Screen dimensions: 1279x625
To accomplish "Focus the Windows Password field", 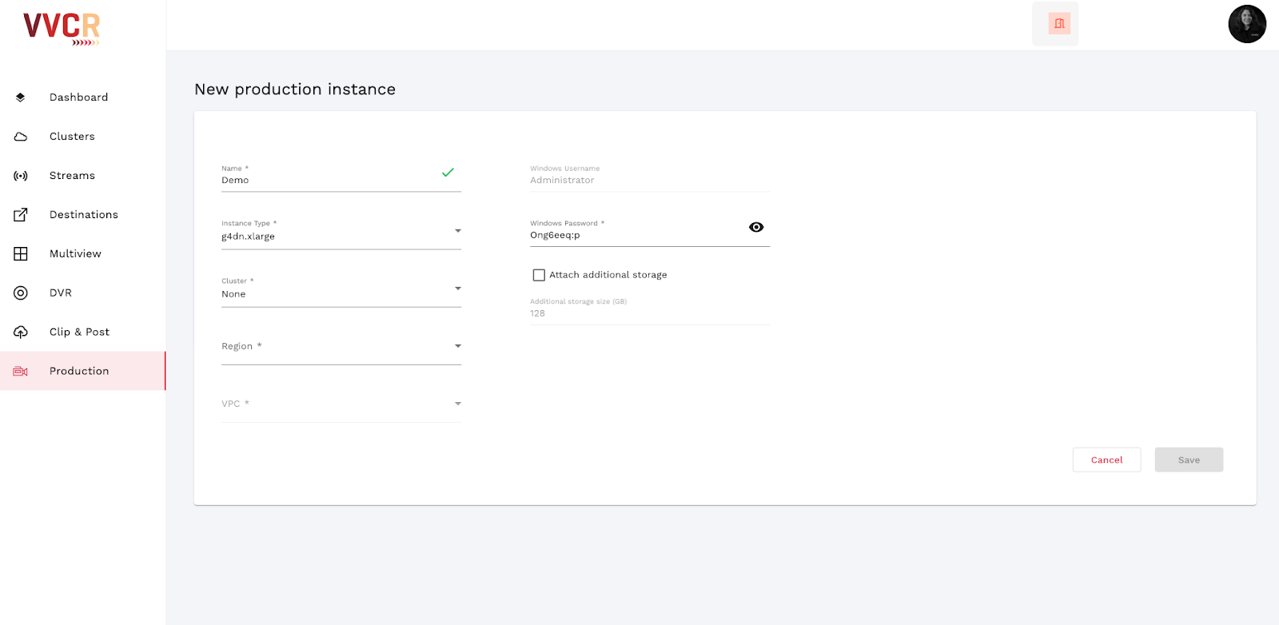I will click(650, 232).
